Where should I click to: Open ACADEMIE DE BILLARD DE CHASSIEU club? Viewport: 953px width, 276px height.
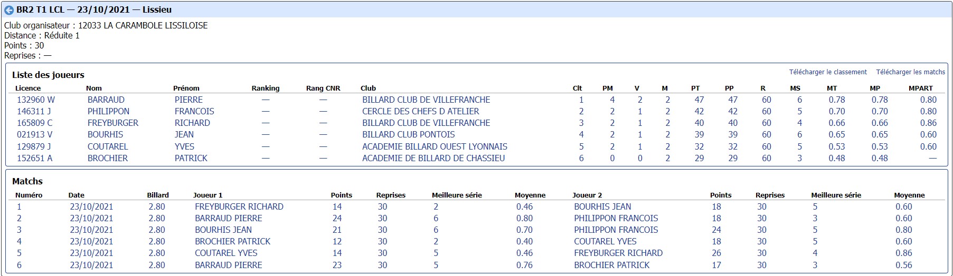click(433, 158)
